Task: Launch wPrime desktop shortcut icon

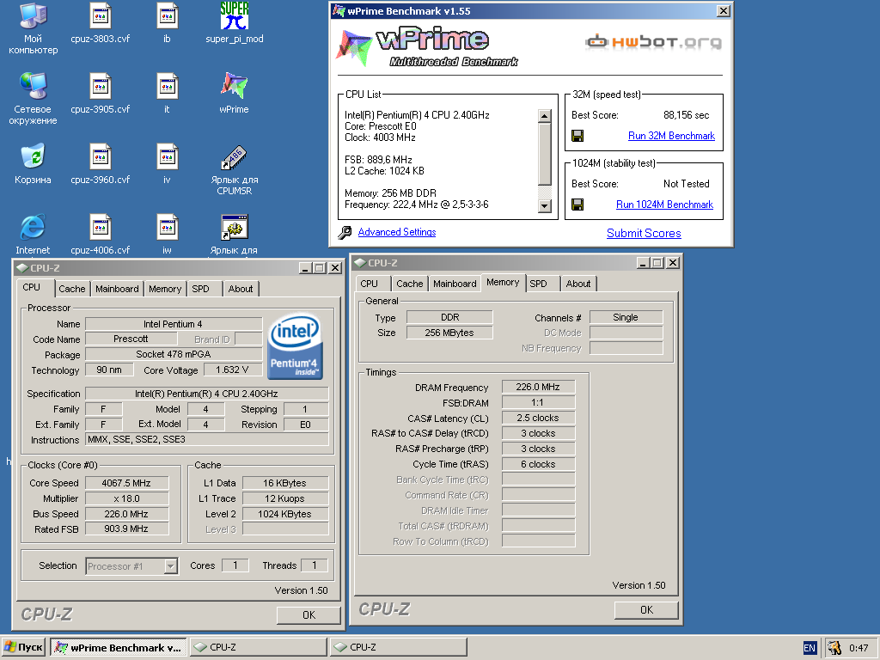Action: click(234, 94)
